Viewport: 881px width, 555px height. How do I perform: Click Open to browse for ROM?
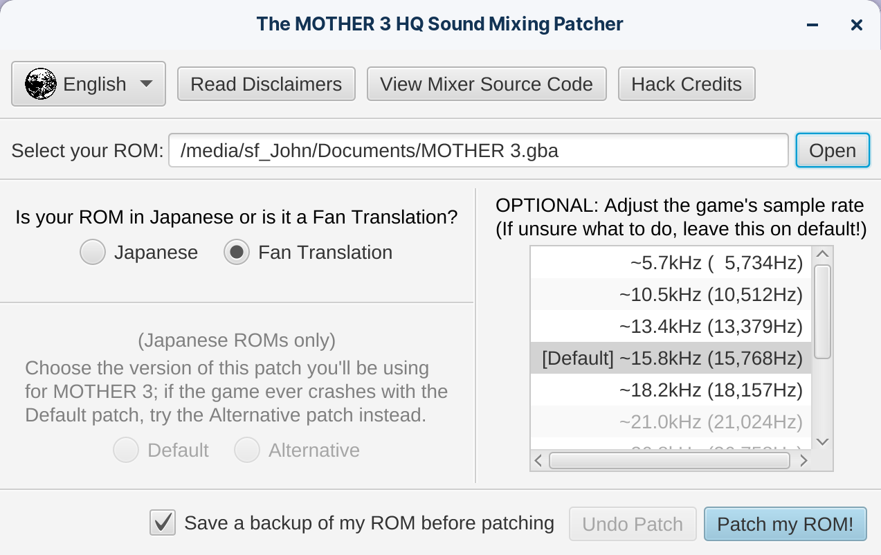coord(833,150)
